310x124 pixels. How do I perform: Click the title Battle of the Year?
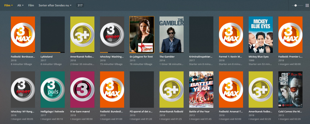pos(199,112)
